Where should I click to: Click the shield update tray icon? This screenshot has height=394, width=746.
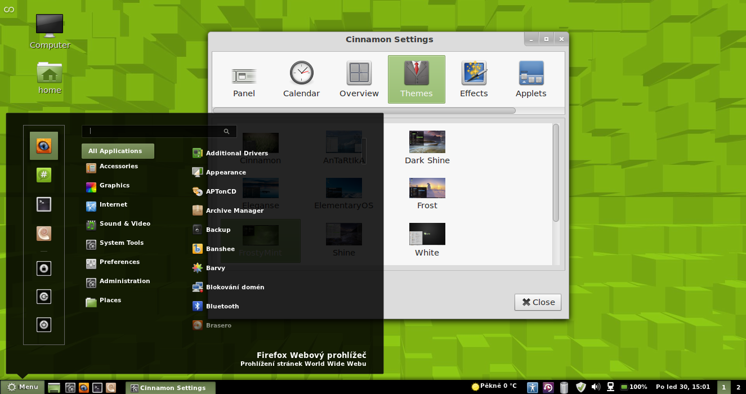tap(581, 387)
